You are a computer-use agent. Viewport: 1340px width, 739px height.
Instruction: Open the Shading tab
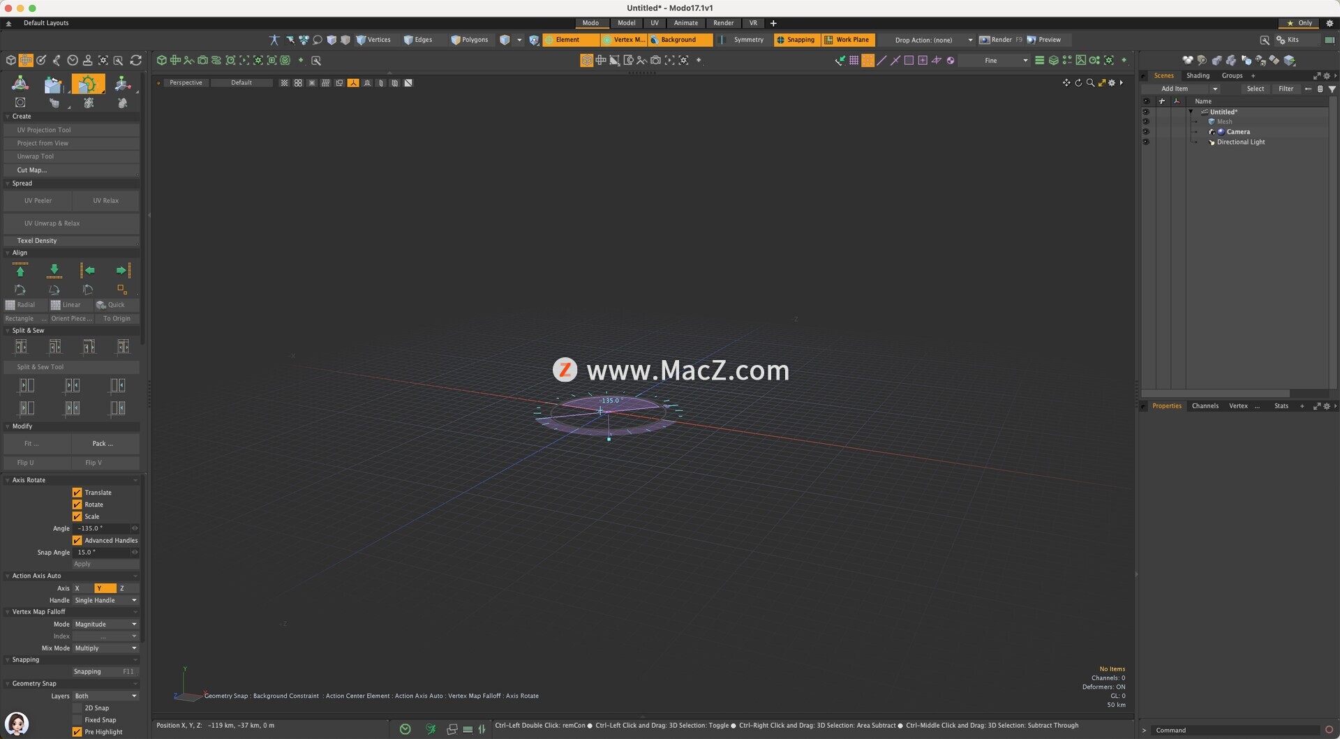[1198, 75]
